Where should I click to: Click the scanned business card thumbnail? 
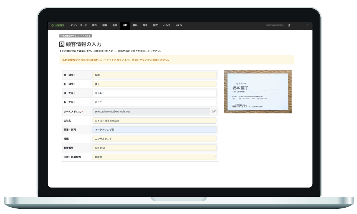(x=257, y=91)
